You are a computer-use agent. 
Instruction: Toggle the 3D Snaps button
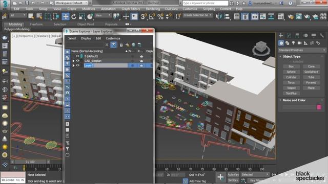pyautogui.click(x=143, y=16)
